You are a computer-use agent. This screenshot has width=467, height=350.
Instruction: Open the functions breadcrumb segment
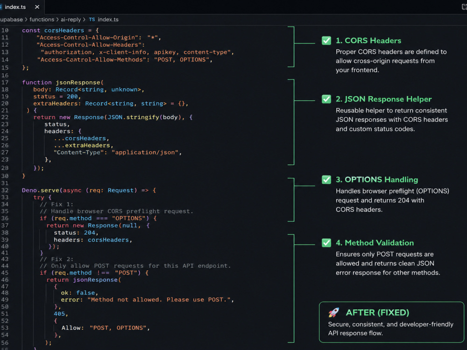click(42, 20)
